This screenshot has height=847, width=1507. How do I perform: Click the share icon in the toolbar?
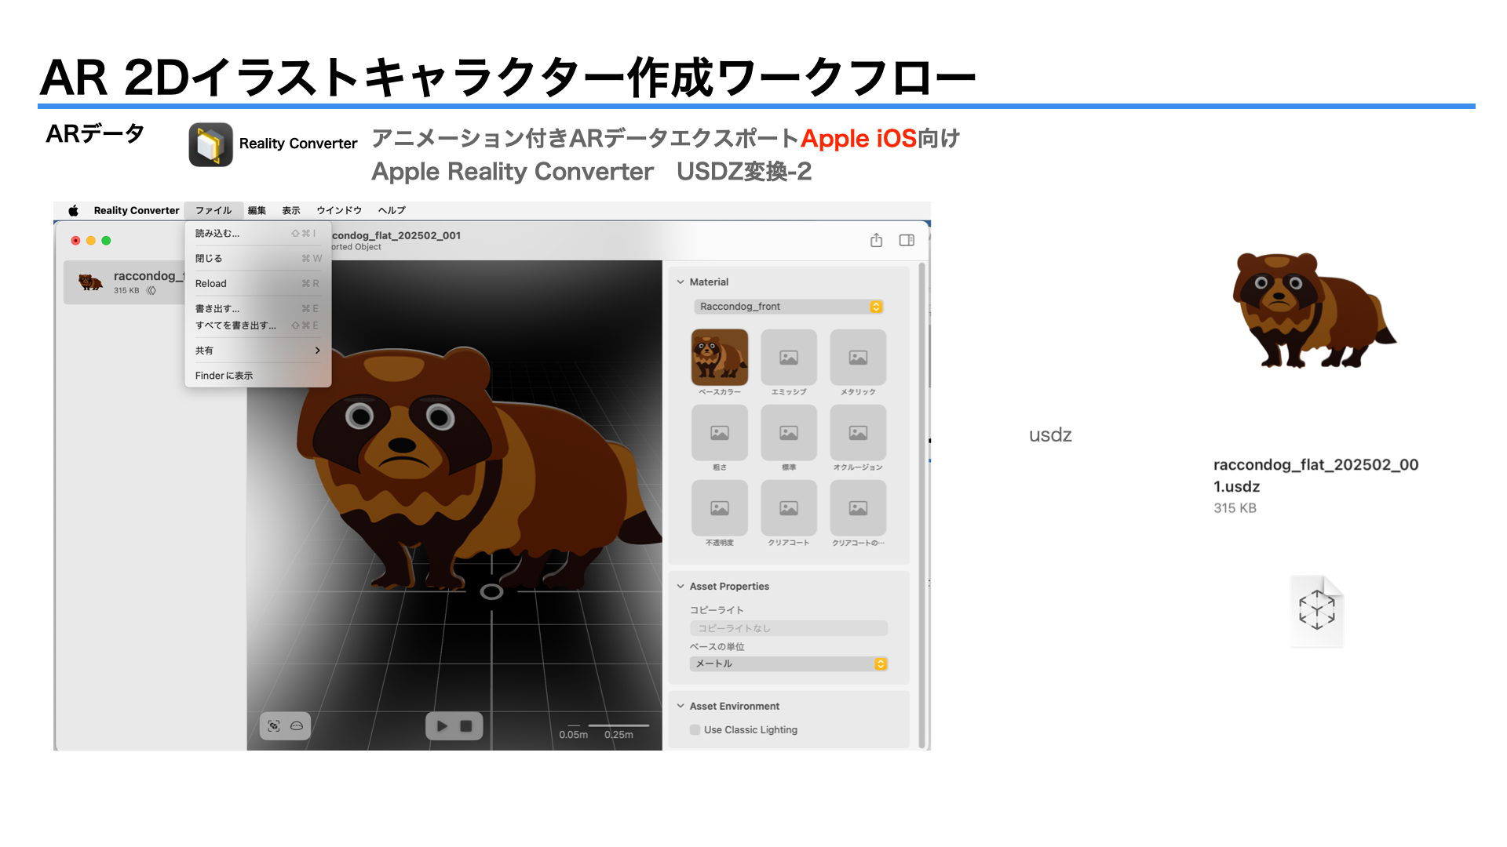click(x=876, y=240)
